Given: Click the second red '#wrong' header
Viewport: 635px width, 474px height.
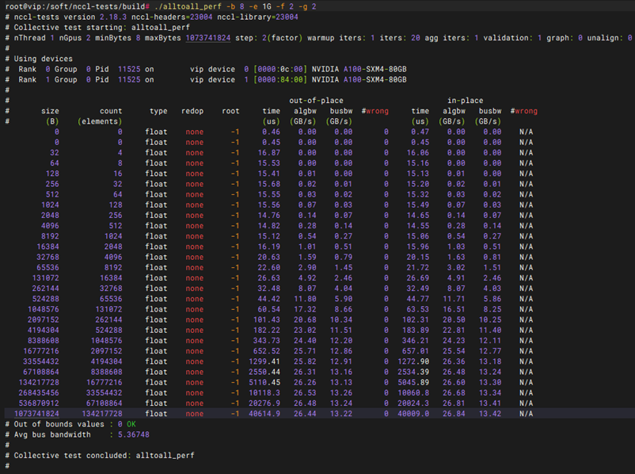Looking at the screenshot, I should click(x=524, y=111).
